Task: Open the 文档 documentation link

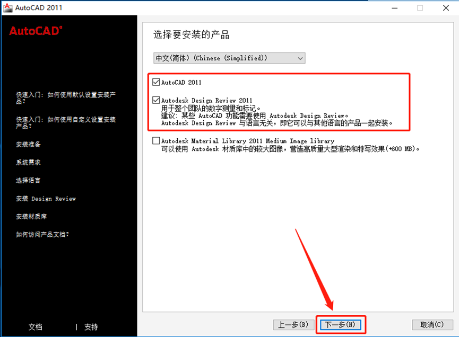Action: tap(36, 327)
